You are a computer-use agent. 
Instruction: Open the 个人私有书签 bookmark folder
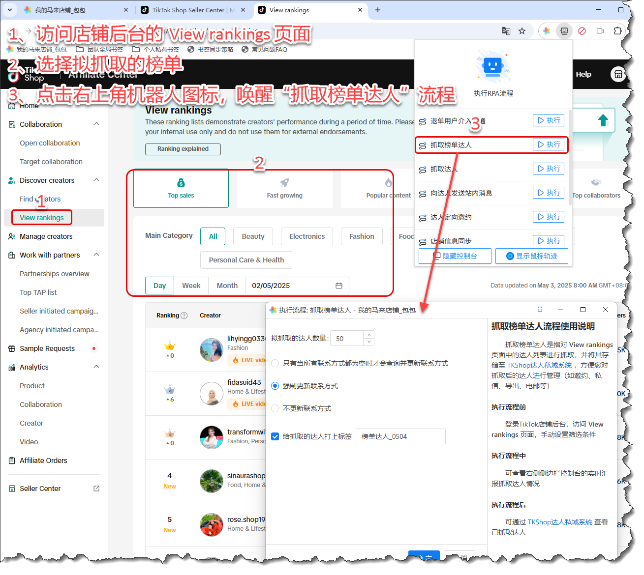(156, 49)
